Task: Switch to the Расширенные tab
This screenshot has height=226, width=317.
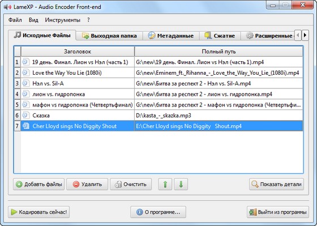Action: 267,36
